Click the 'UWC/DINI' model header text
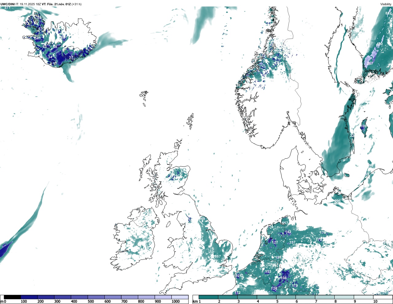Screen dimensions: 393x304 pyautogui.click(x=8, y=4)
